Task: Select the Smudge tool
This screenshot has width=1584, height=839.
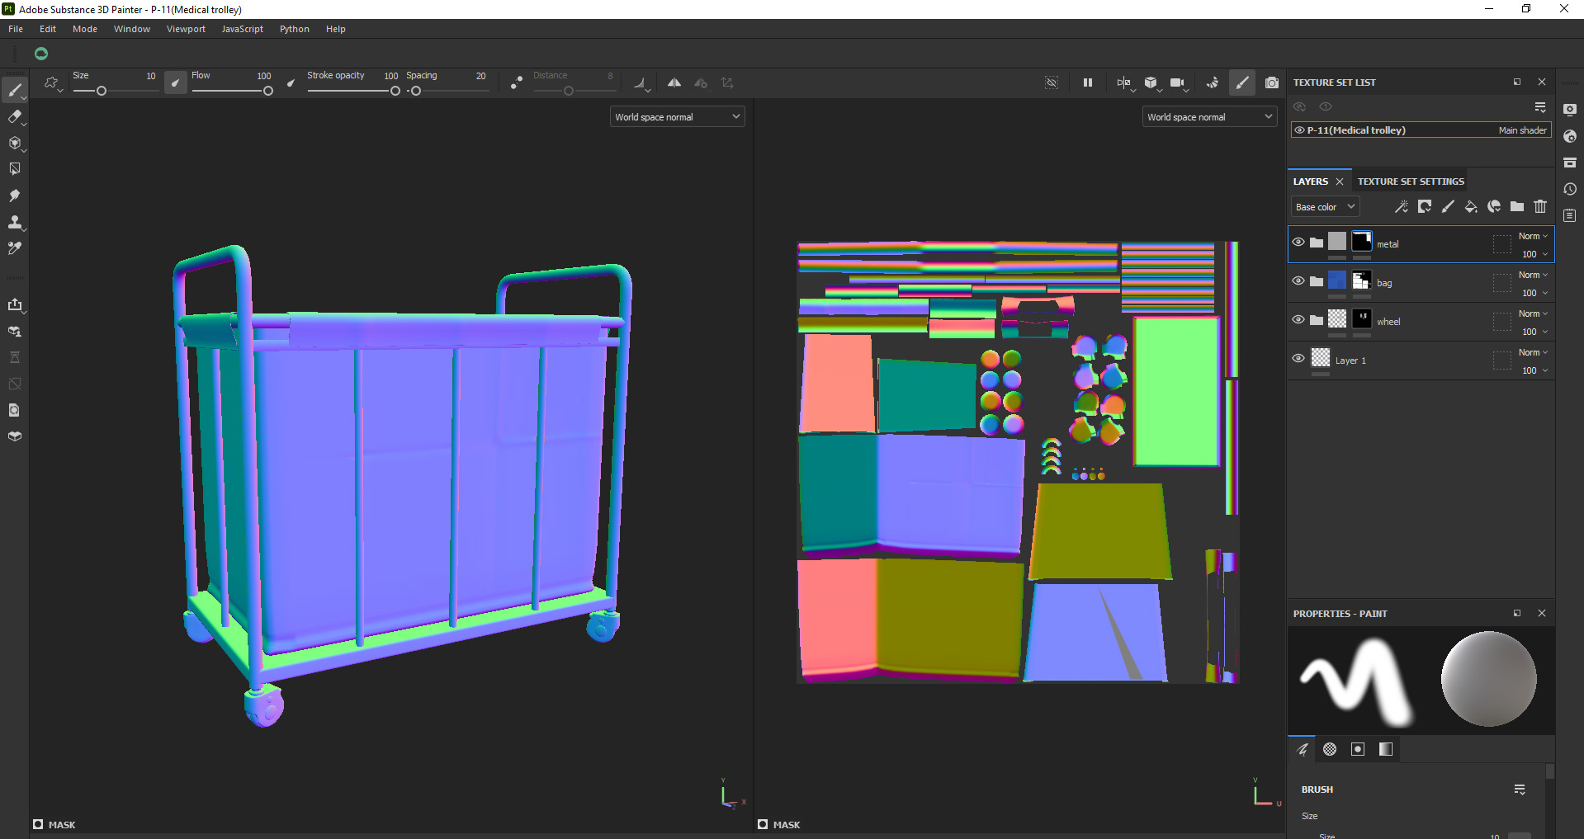Action: point(15,196)
